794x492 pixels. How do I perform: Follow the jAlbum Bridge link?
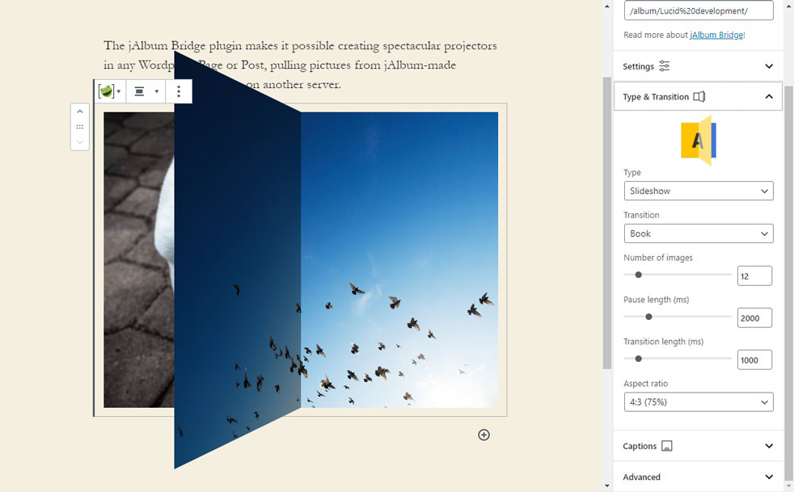[x=716, y=36]
